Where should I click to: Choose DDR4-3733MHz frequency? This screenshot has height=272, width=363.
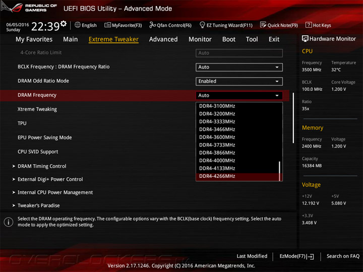point(237,145)
